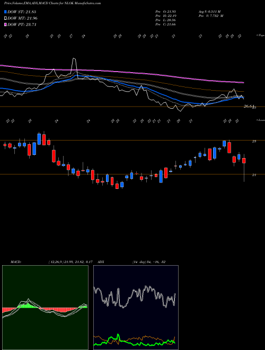Image resolution: width=265 pixels, height=350 pixels.
Task: Open the green MACD indicator chart
Action: 45,308
